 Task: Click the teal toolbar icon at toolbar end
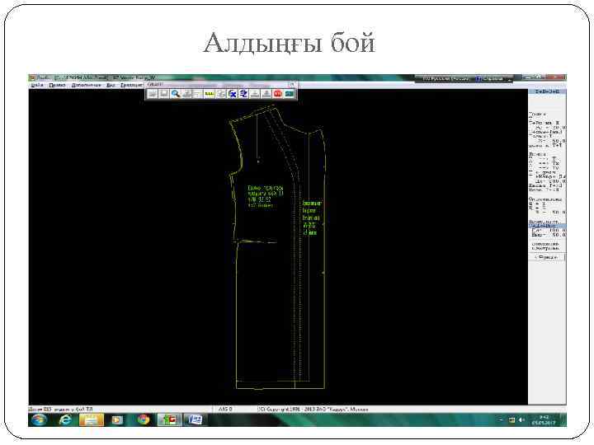coord(289,94)
